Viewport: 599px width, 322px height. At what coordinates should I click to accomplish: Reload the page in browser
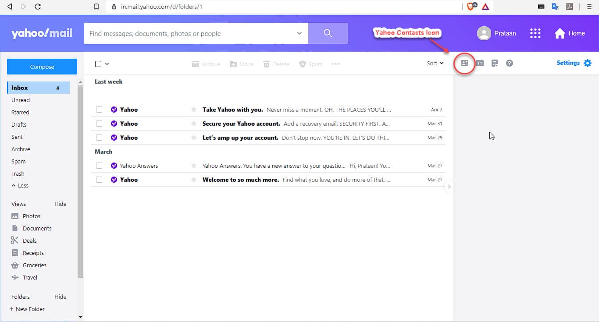tap(38, 7)
